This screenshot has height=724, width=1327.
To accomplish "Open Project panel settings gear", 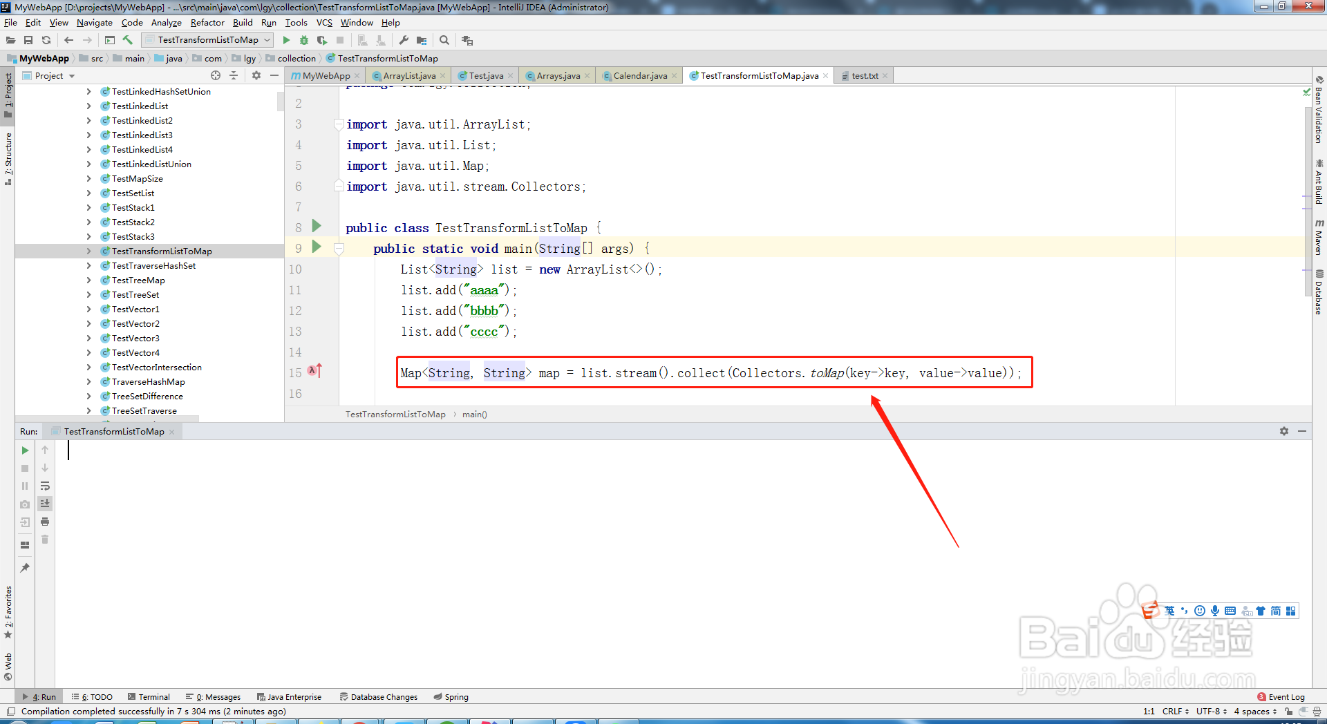I will 256,75.
